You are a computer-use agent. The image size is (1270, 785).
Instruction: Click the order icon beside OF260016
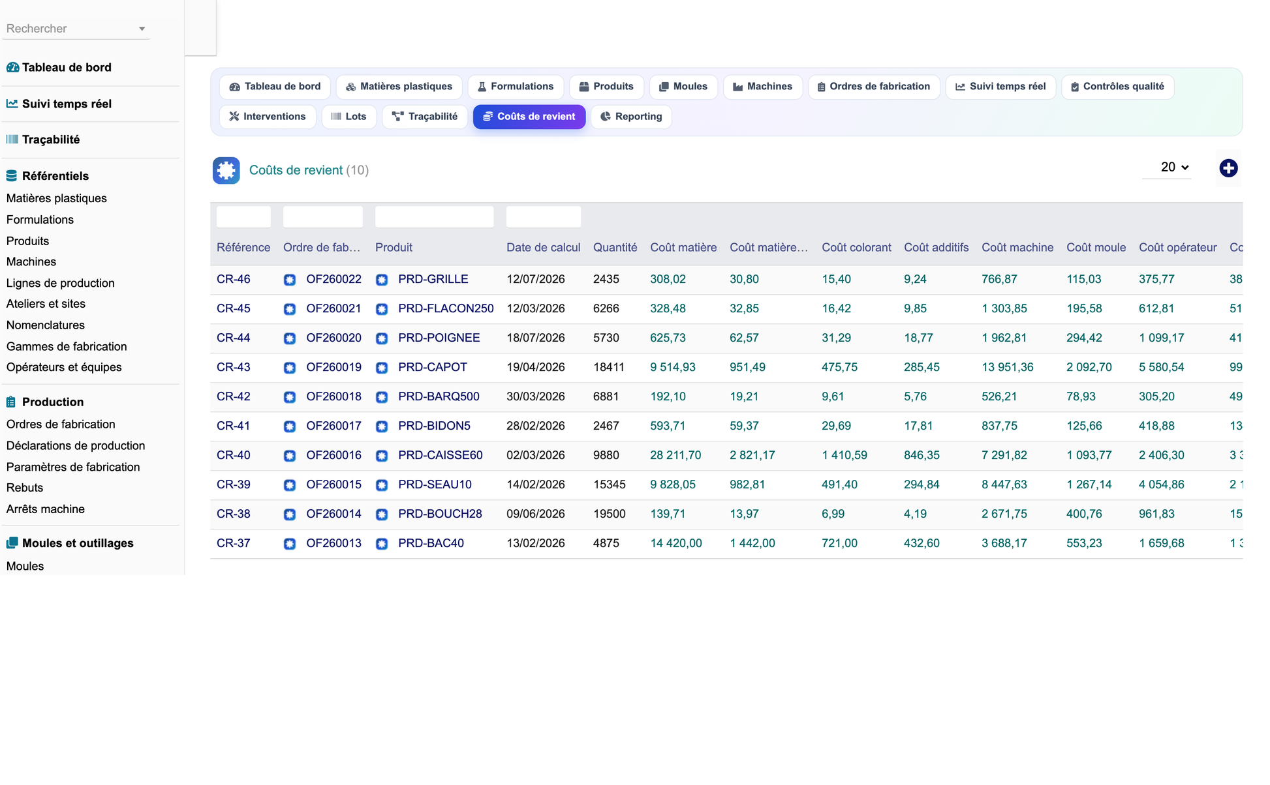(290, 456)
